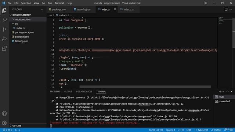This screenshot has height=132, width=235.
Task: Open the Selection menu
Action: 26,3
